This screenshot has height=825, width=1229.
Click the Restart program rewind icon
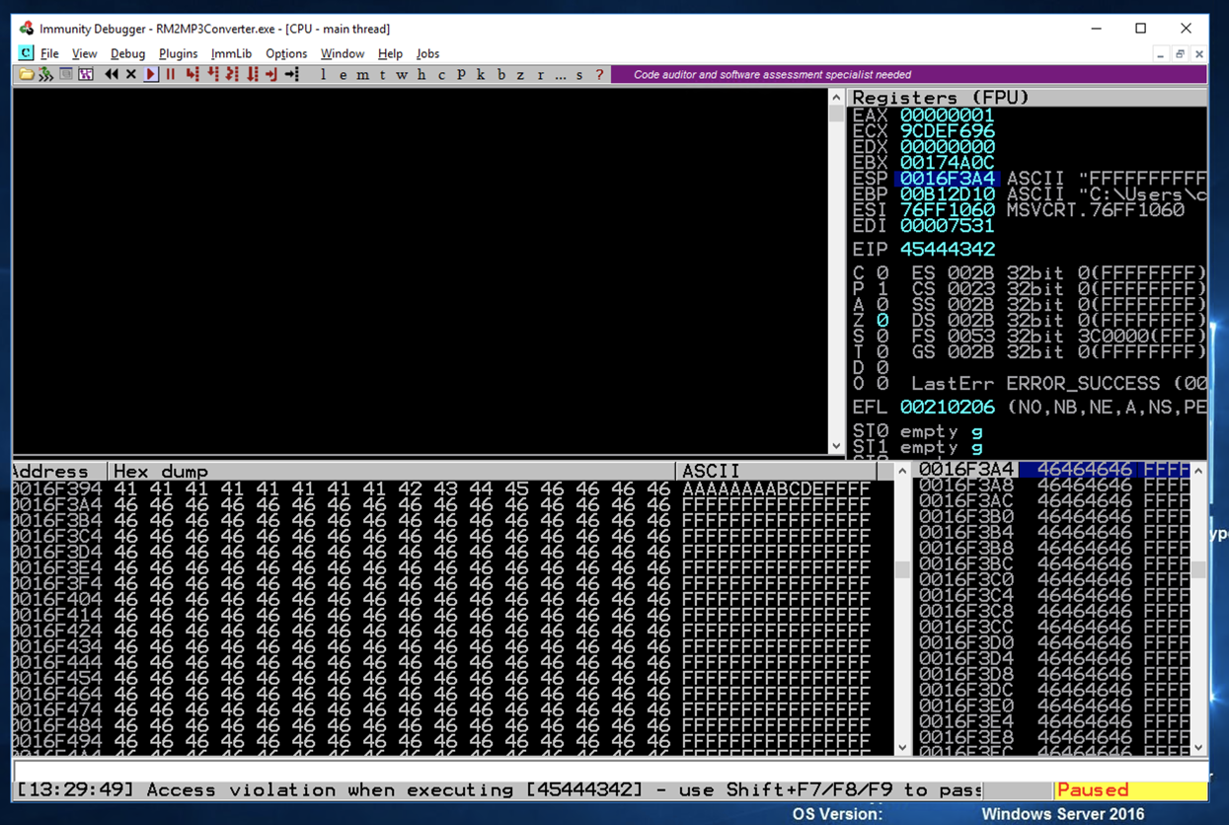111,75
